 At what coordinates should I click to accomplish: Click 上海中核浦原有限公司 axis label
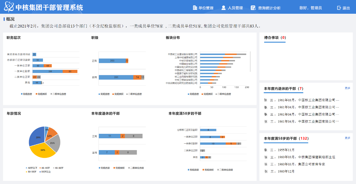(186, 57)
